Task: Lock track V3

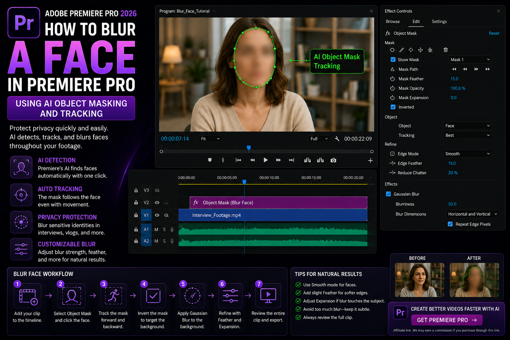Action: (136, 190)
